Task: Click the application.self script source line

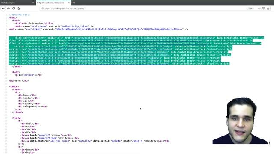Action: click(x=119, y=64)
